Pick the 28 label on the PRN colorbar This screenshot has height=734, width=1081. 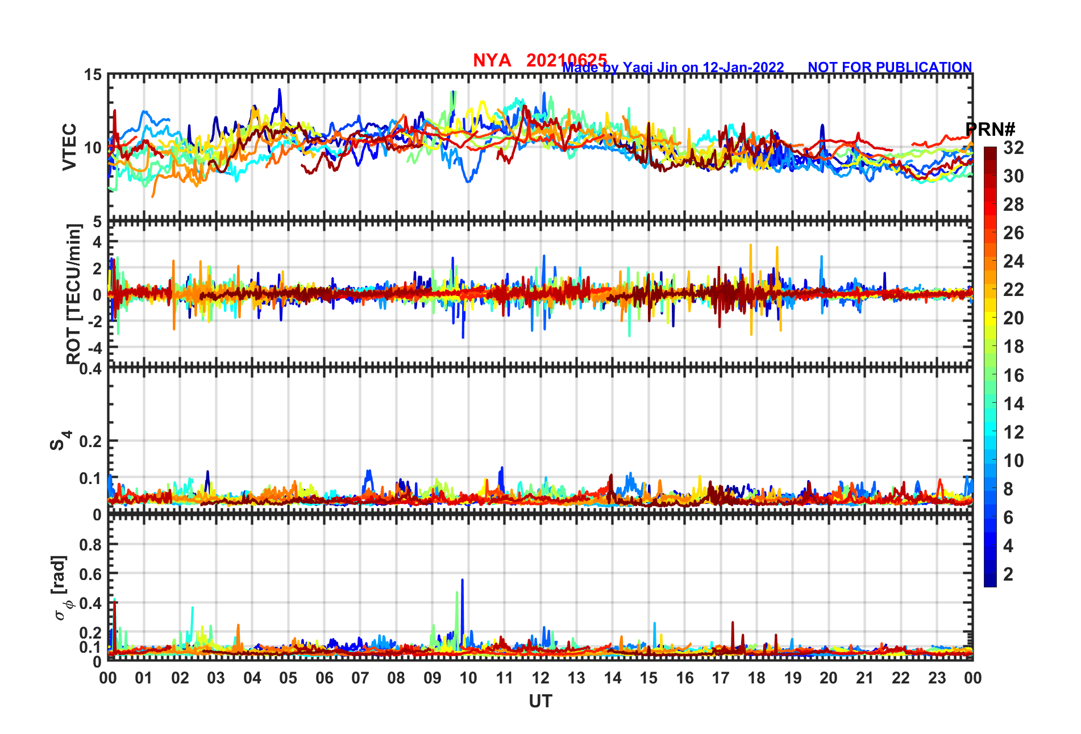click(1013, 205)
